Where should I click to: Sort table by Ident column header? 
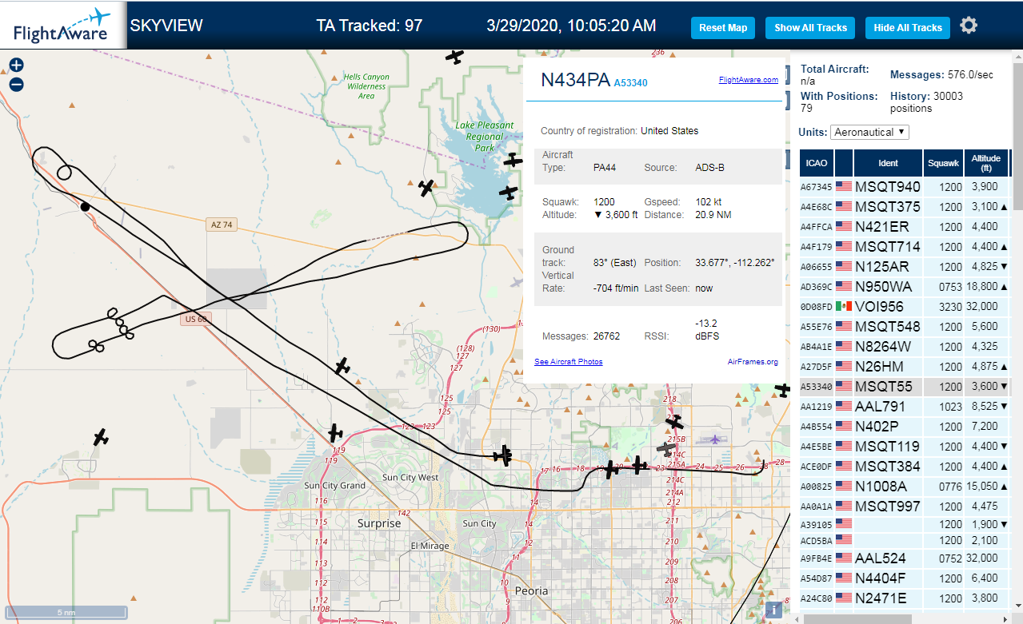(888, 163)
